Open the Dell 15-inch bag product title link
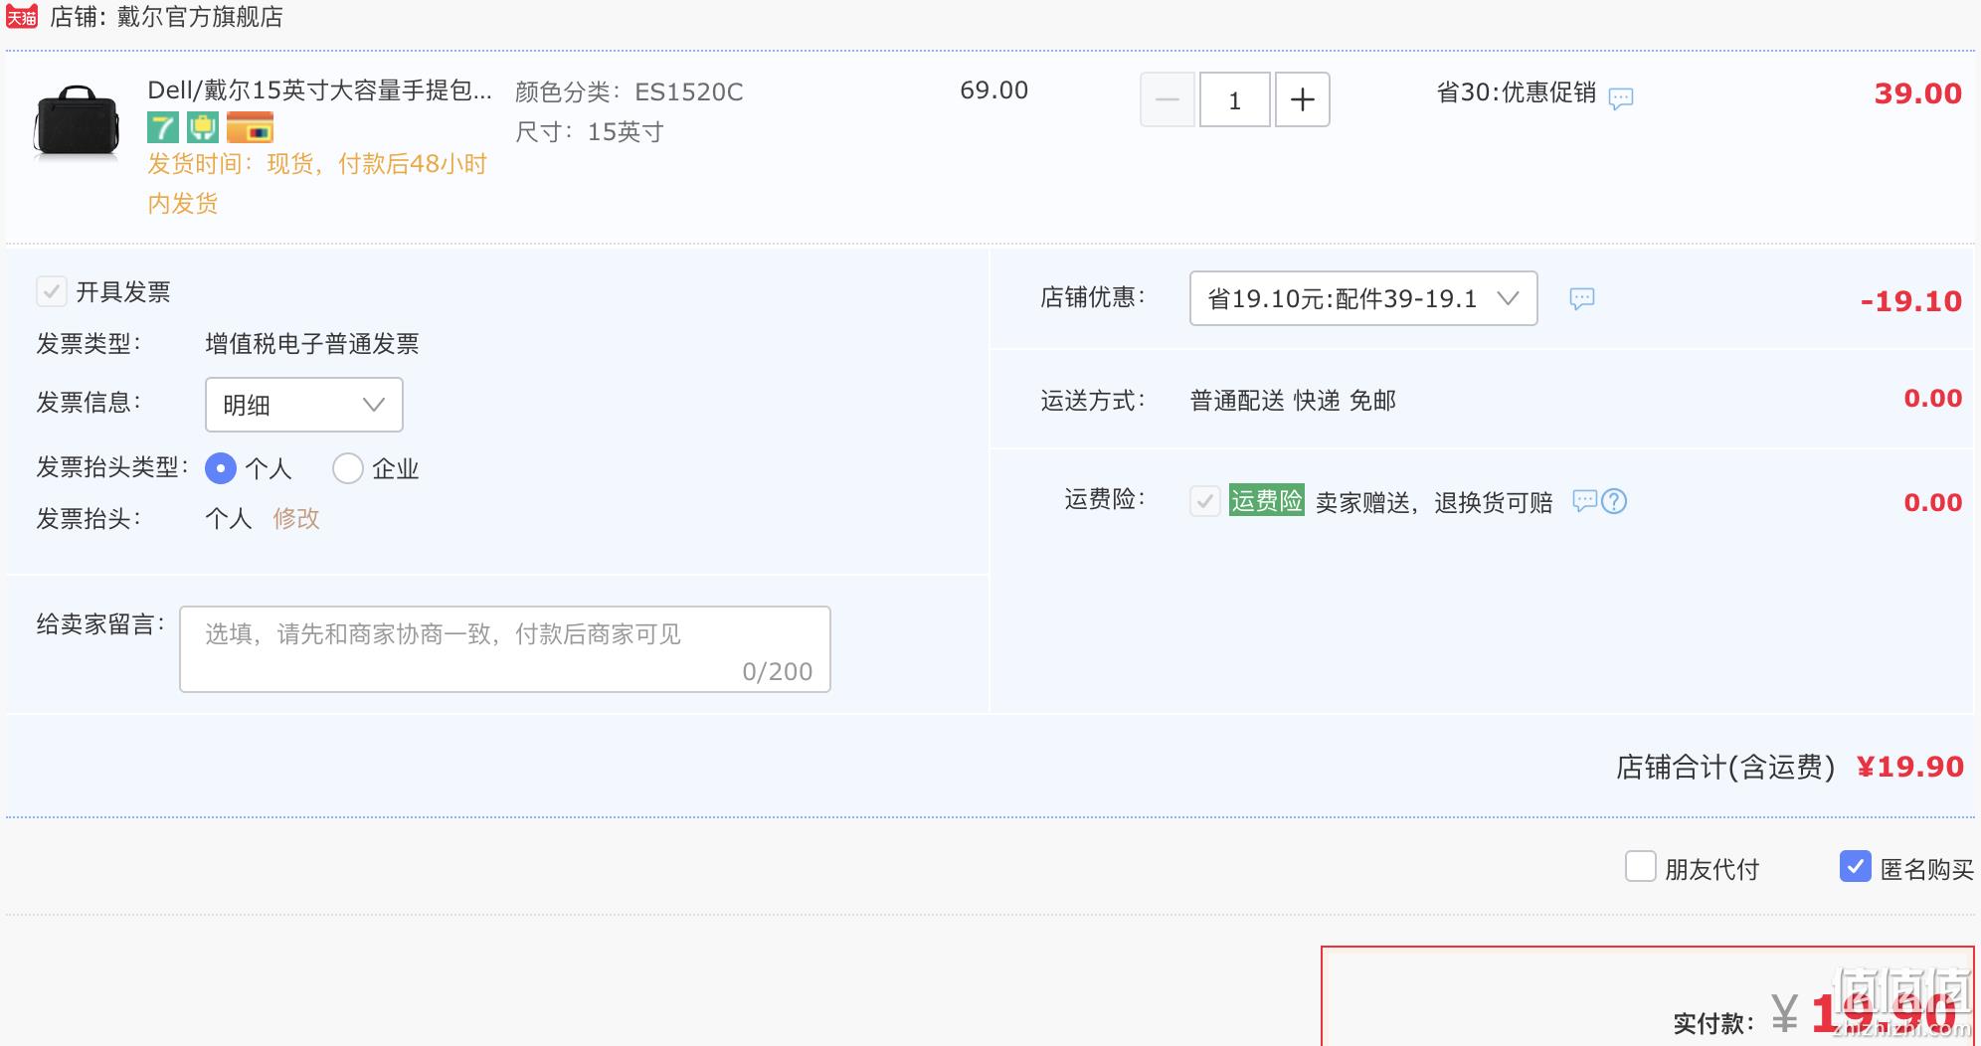1981x1046 pixels. click(319, 90)
